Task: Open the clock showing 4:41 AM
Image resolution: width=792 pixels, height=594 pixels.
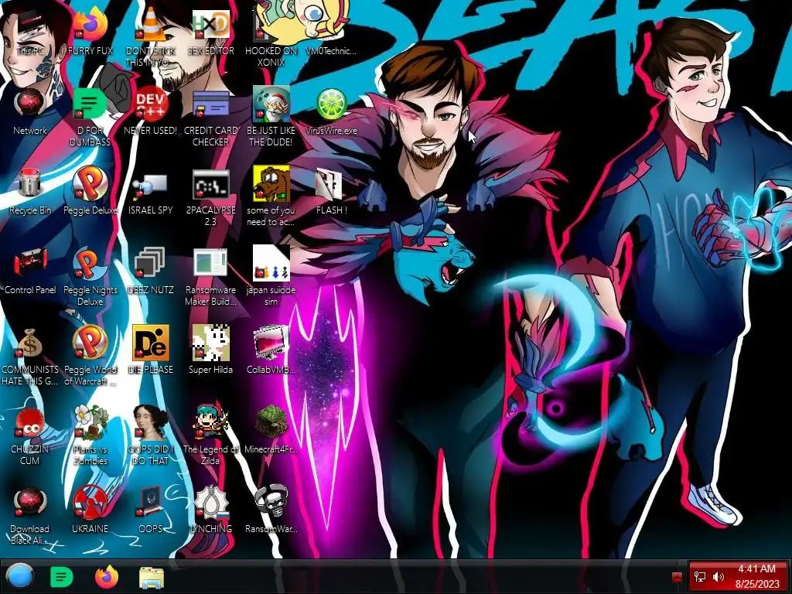Action: (756, 576)
